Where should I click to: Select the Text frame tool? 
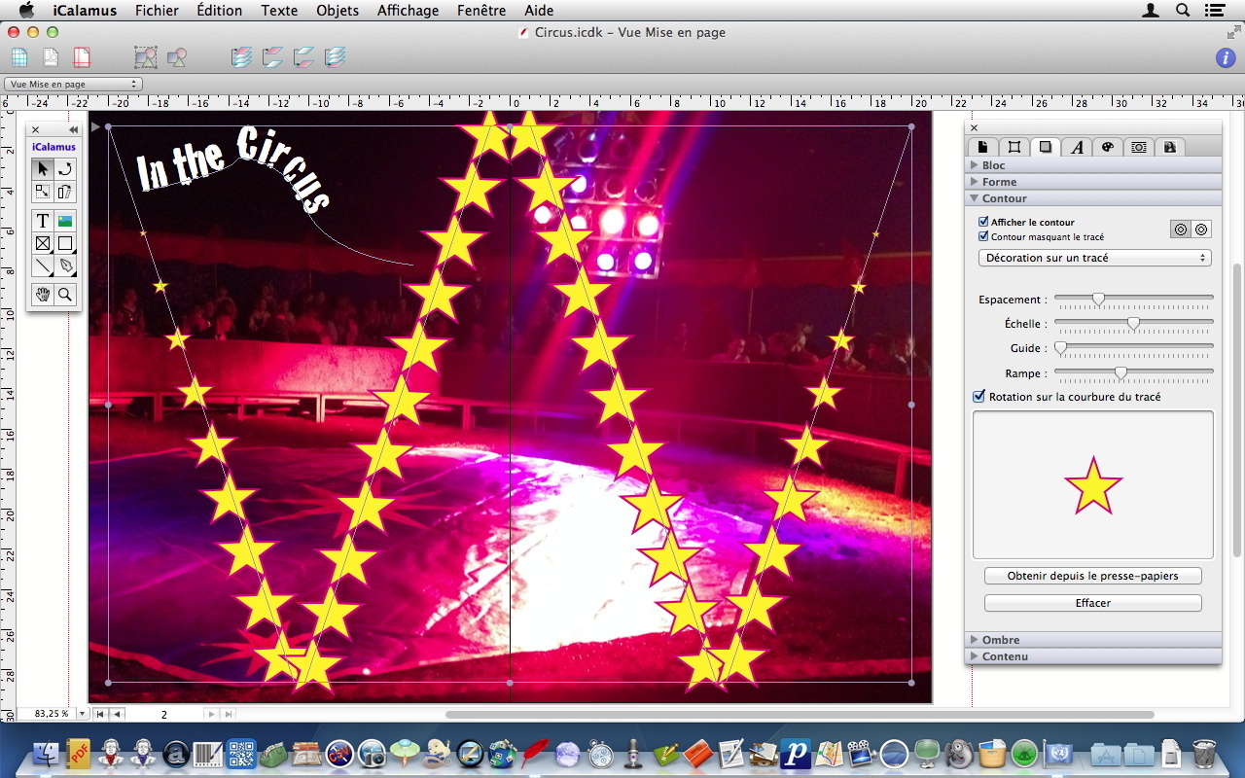click(43, 221)
